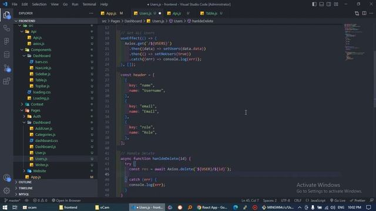Open the Explorer view in activity bar
This screenshot has height=211, width=376.
tap(6, 15)
